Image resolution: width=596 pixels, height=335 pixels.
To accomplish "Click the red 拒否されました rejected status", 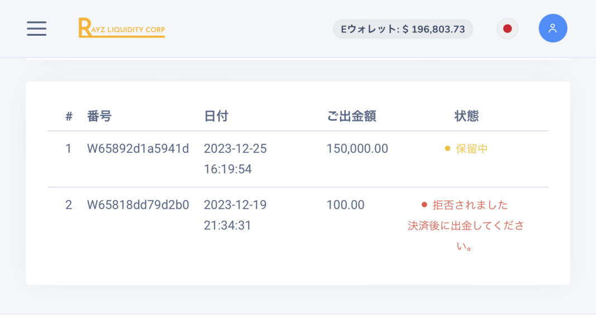I will (x=470, y=205).
